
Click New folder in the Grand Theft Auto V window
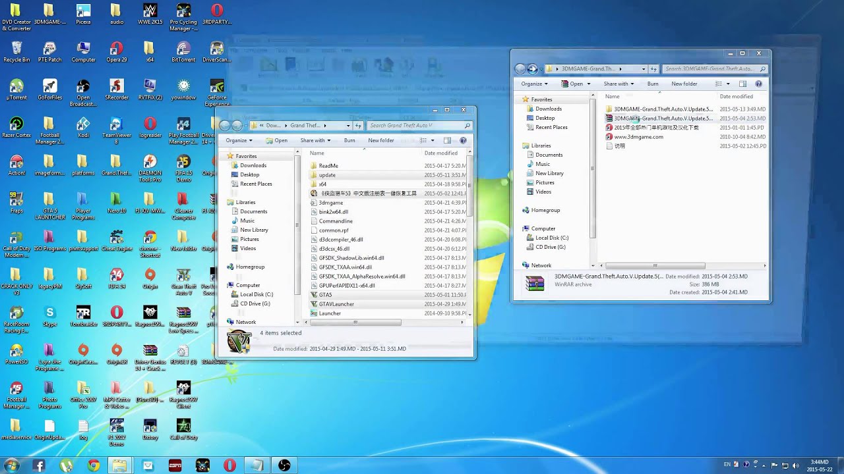[381, 140]
